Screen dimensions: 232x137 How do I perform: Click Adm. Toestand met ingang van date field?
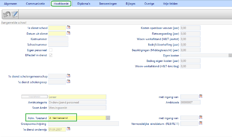pyautogui.click(x=189, y=118)
